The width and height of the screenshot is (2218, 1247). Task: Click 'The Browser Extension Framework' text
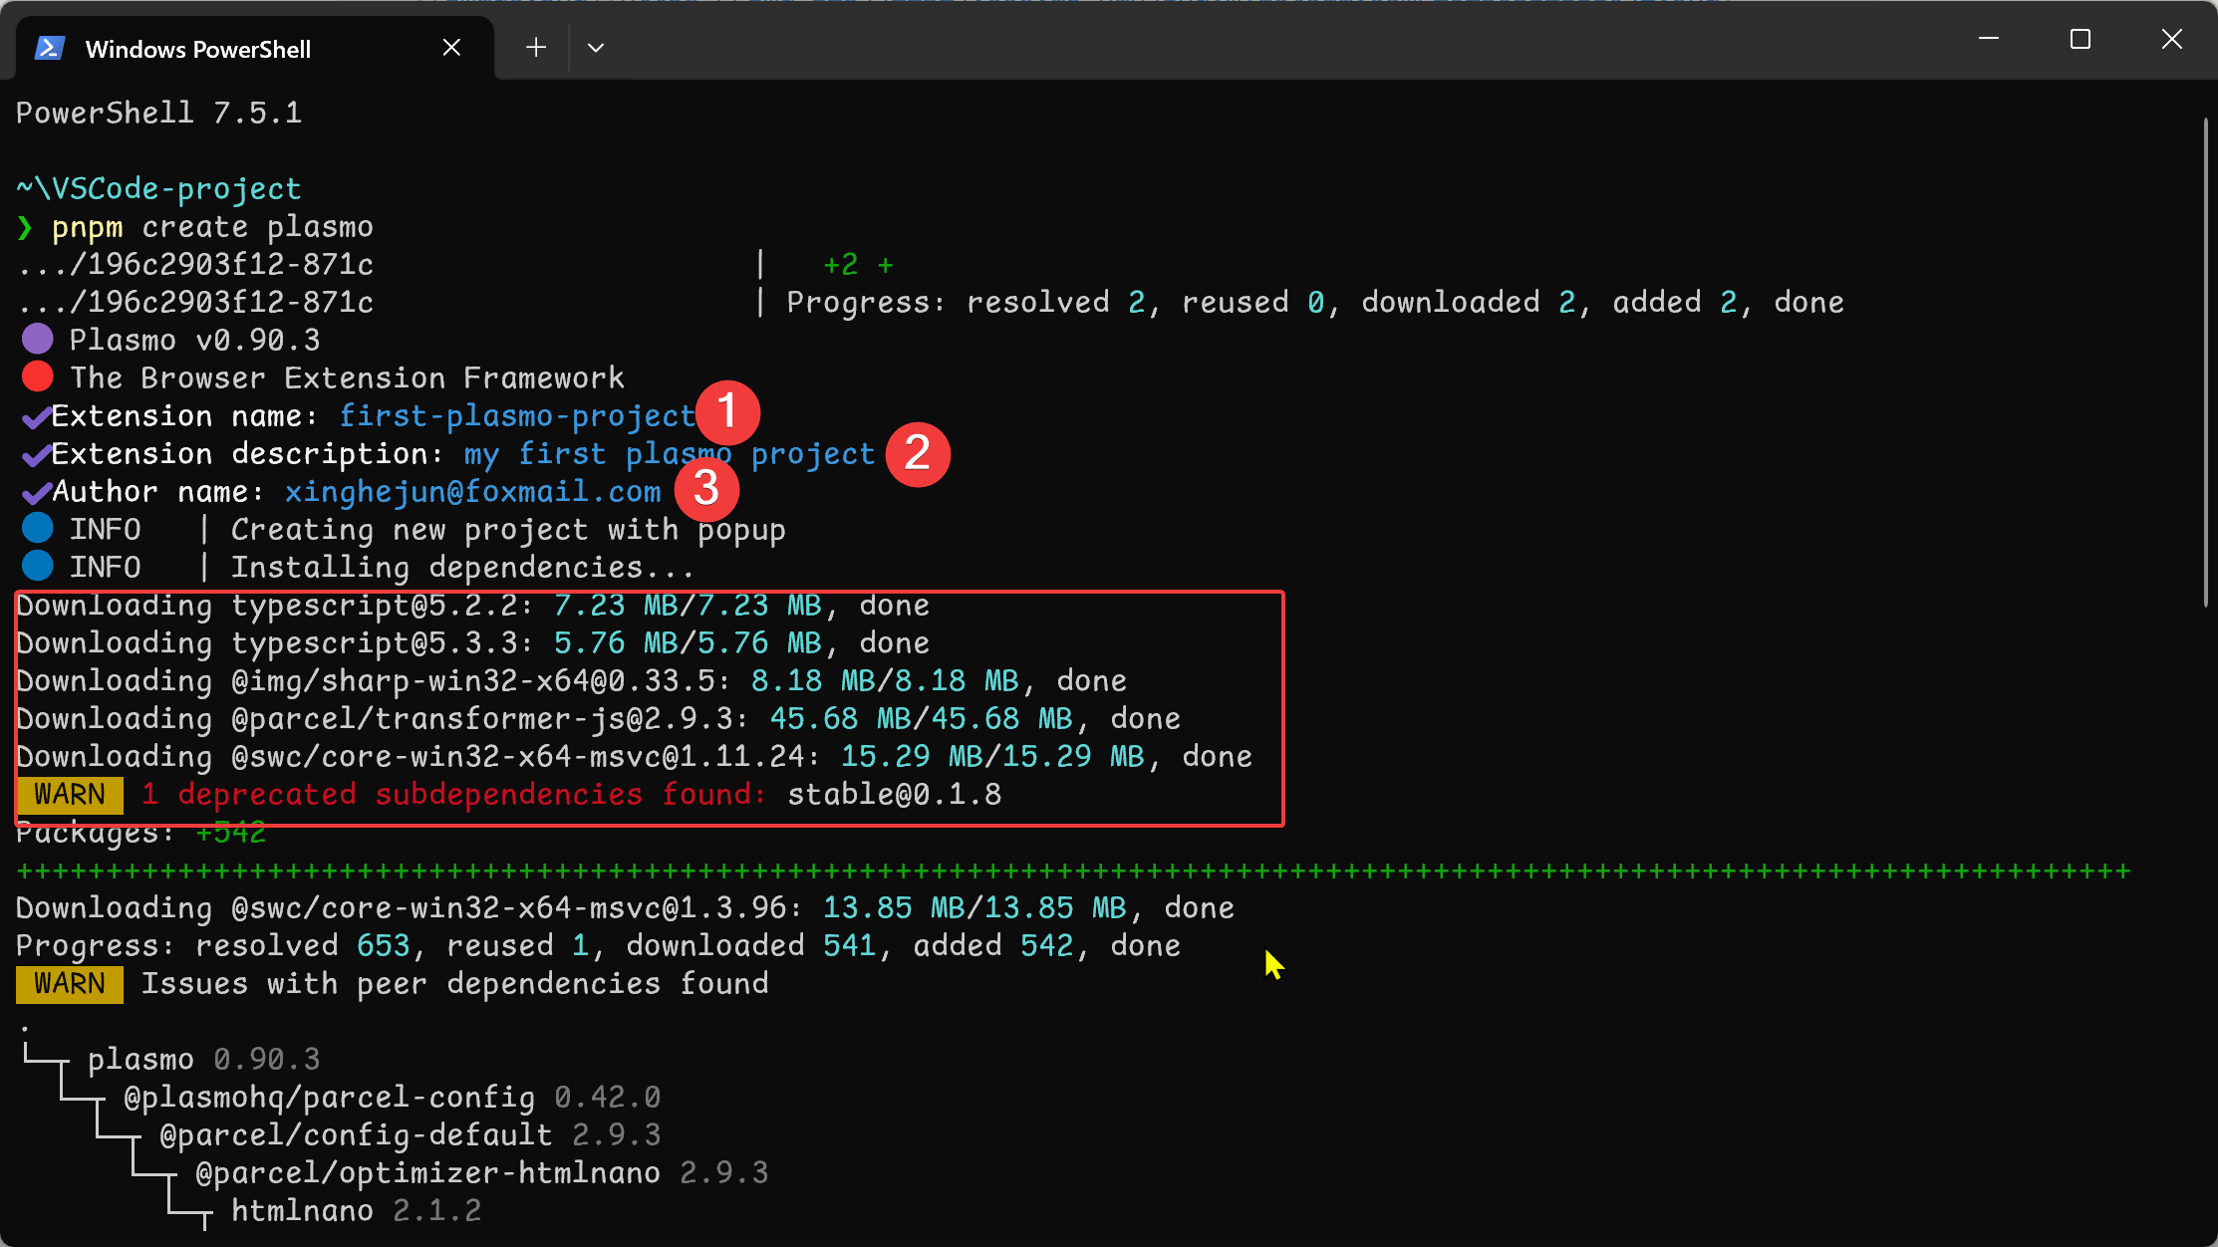pos(348,378)
